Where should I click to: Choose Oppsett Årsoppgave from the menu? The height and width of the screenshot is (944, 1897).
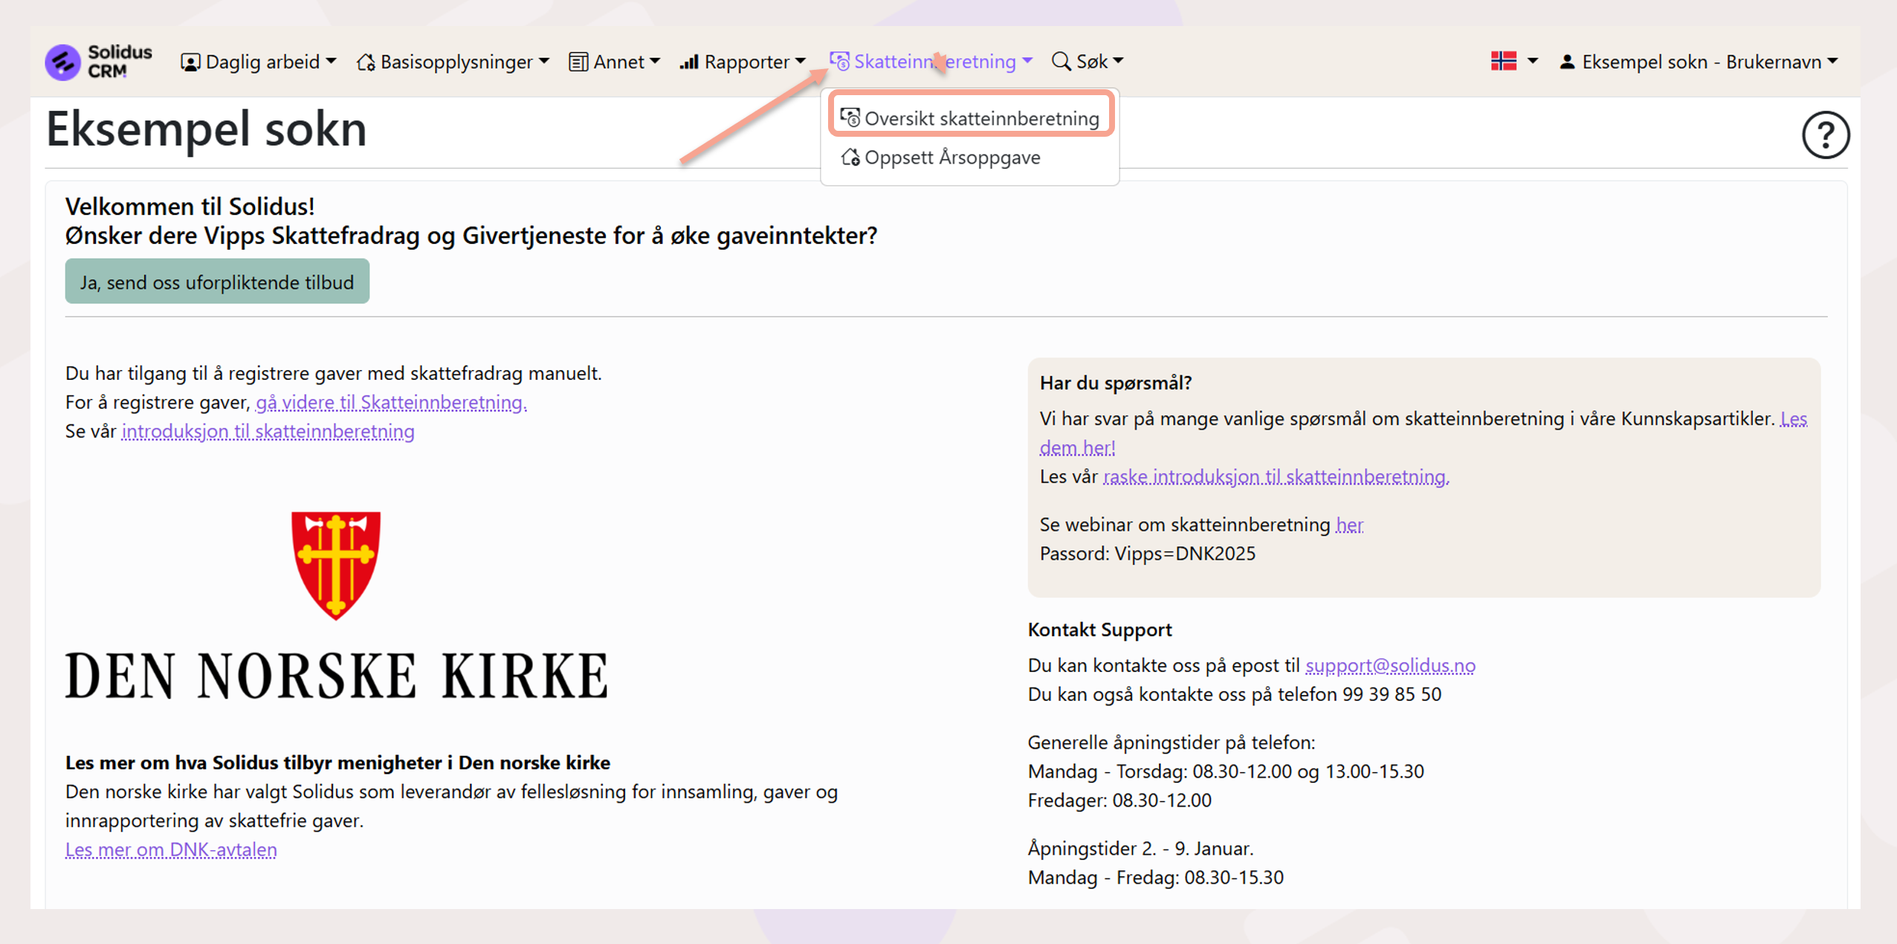[951, 158]
